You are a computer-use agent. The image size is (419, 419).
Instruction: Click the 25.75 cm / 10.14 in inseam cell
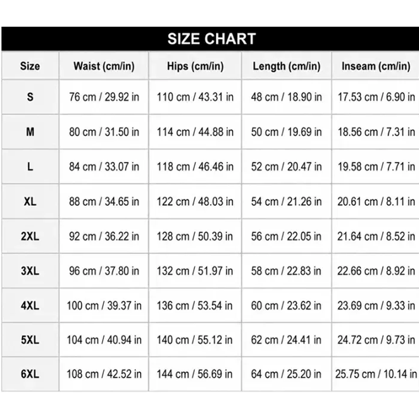(x=376, y=374)
